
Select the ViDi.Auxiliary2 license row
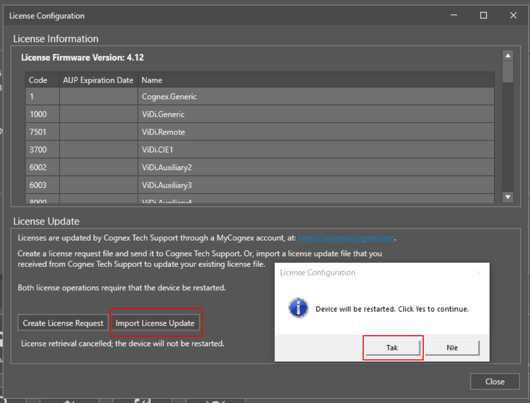211,167
